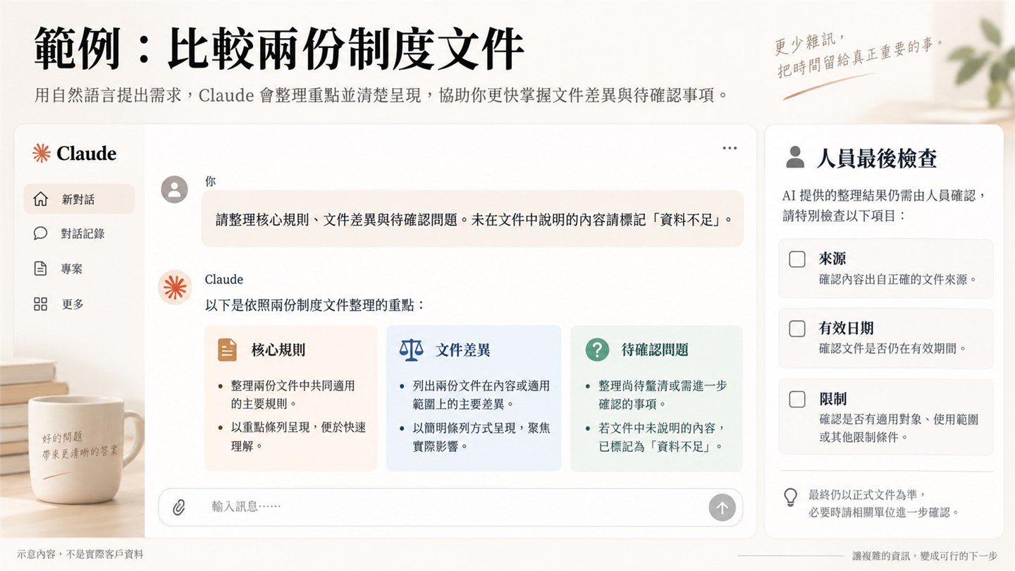Check the 來源 checkbox
This screenshot has height=571, width=1015.
(797, 259)
